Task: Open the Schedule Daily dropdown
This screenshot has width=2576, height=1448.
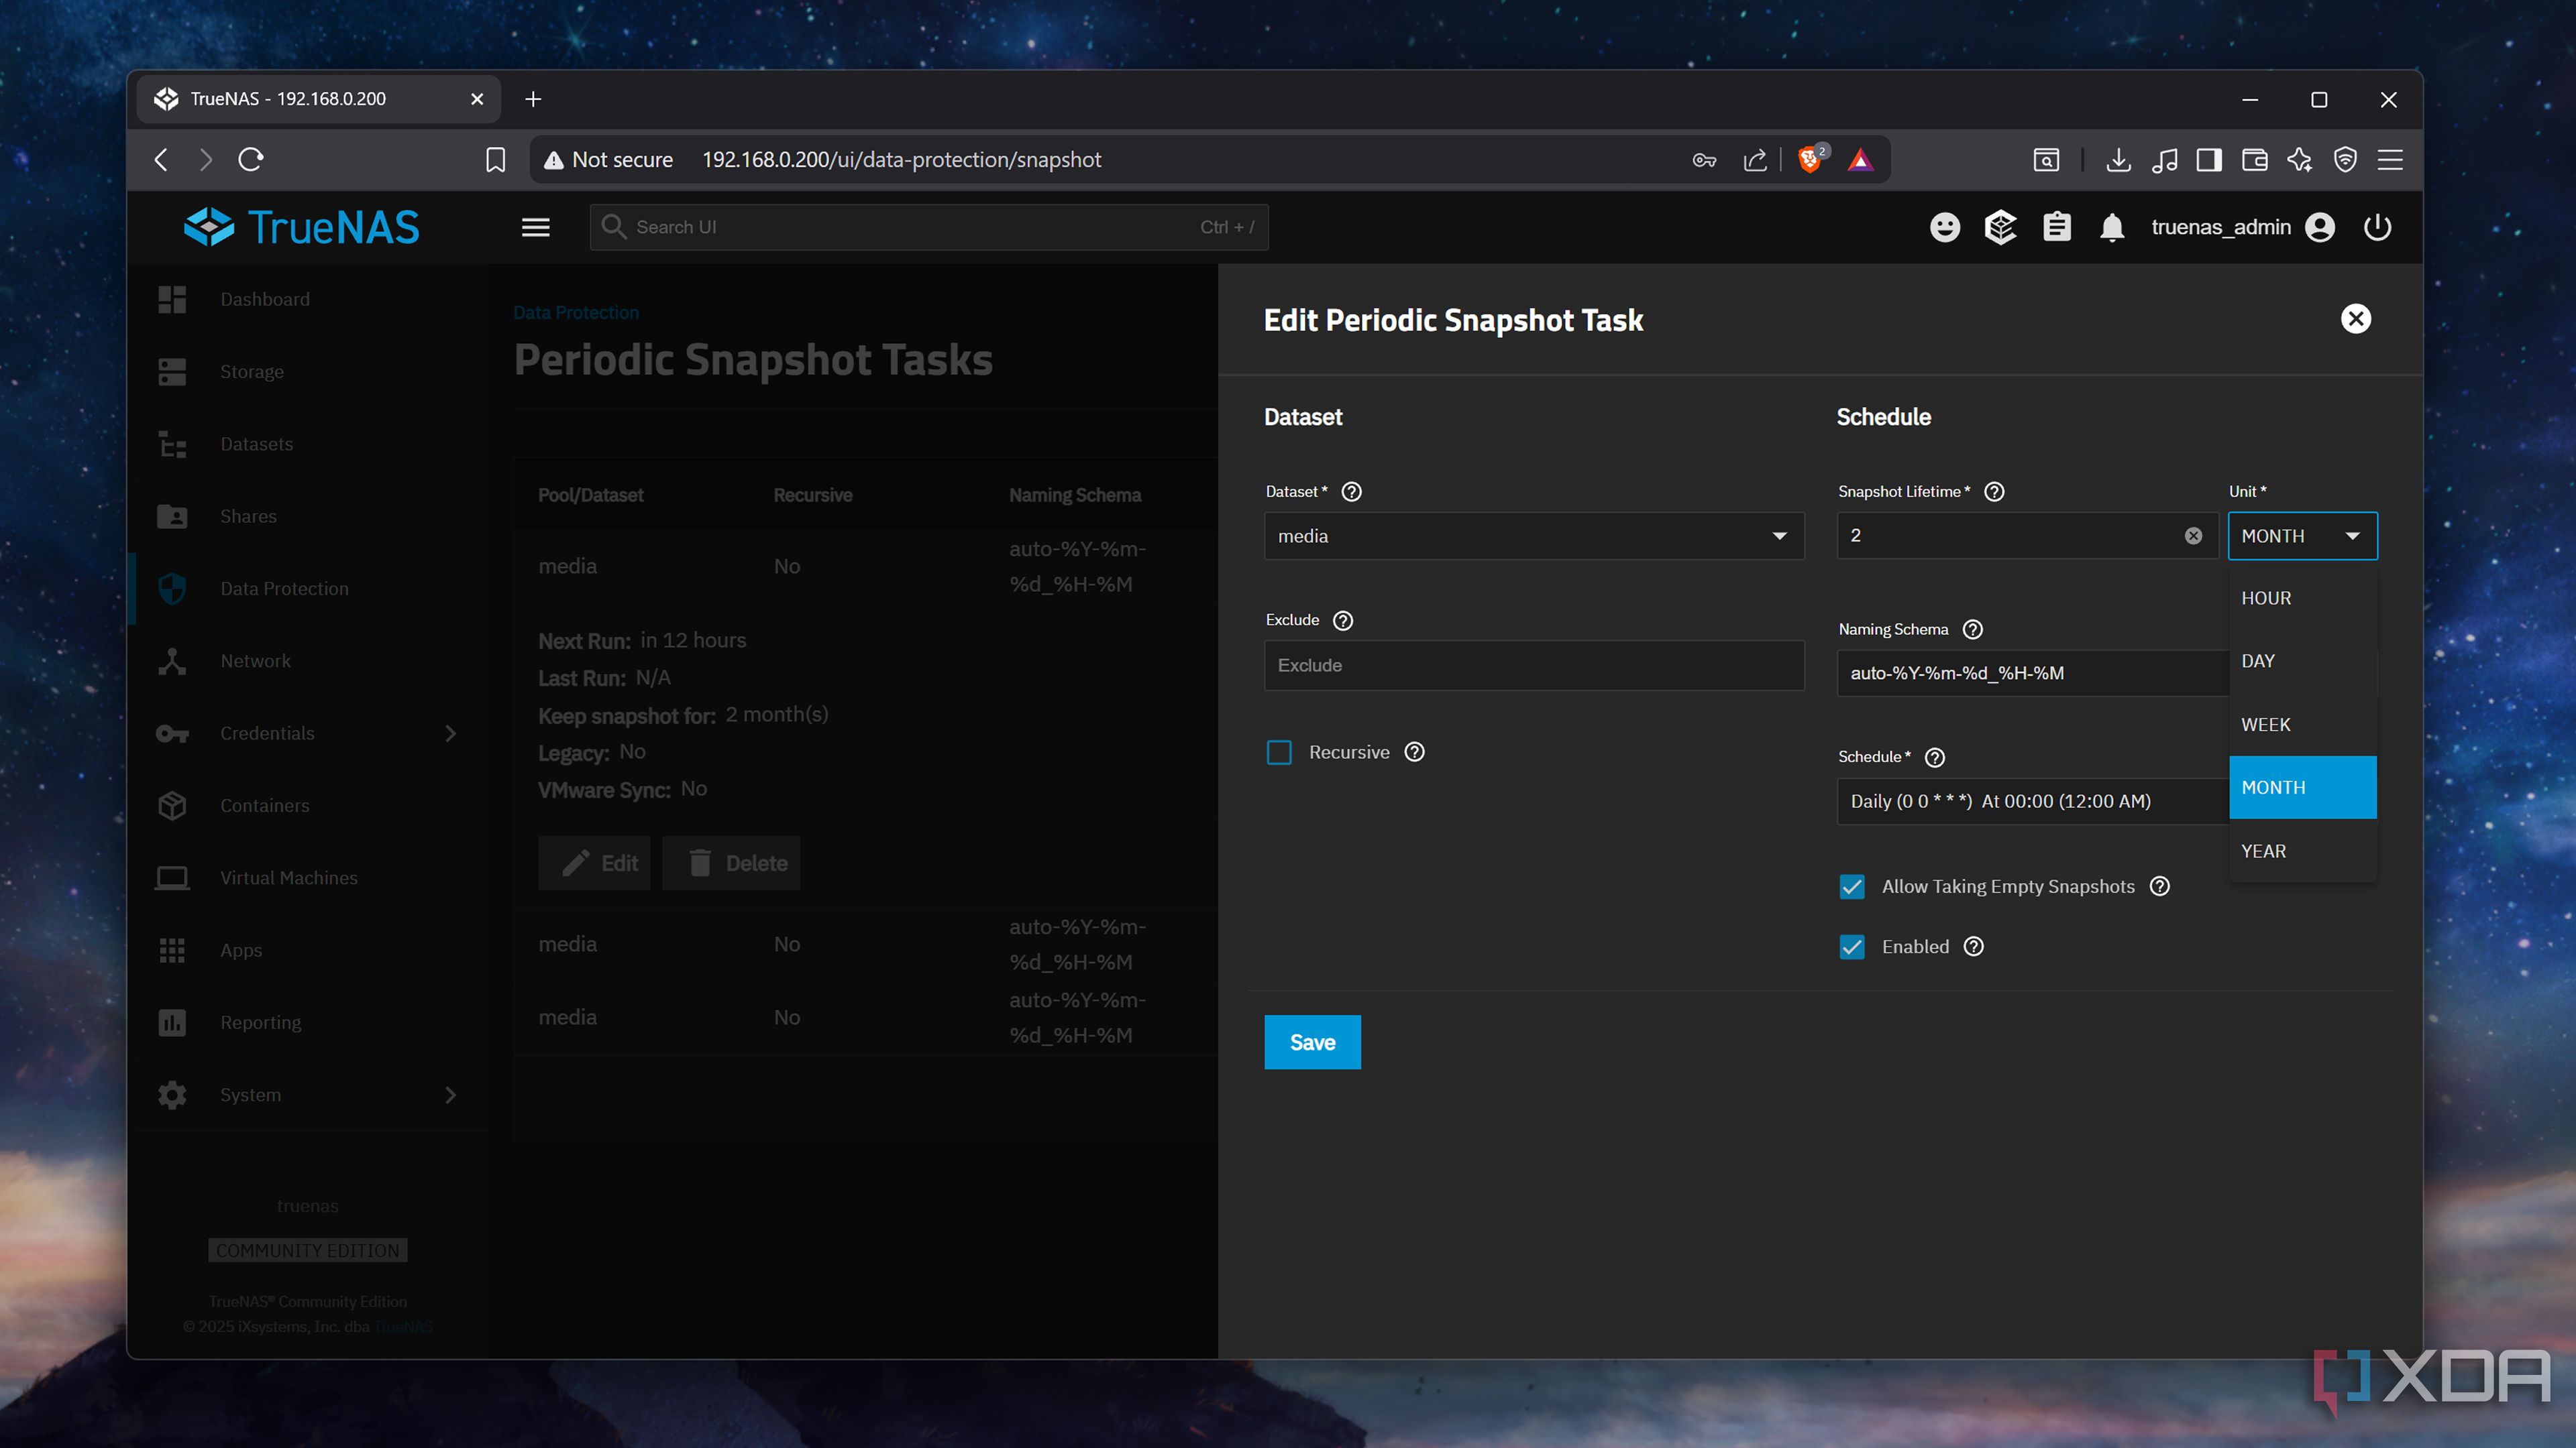Action: tap(2032, 800)
